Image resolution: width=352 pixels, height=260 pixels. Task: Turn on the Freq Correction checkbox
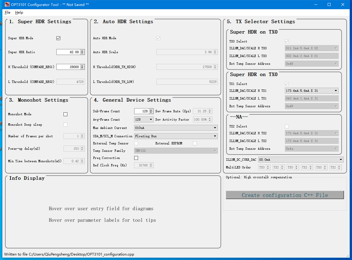click(x=136, y=158)
